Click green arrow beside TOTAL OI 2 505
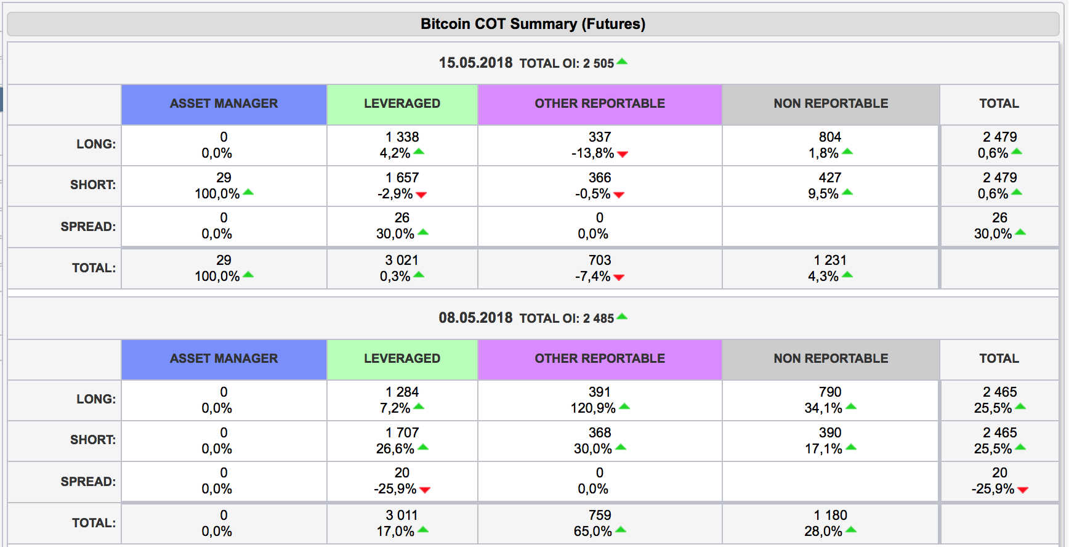1069x547 pixels. pos(622,62)
